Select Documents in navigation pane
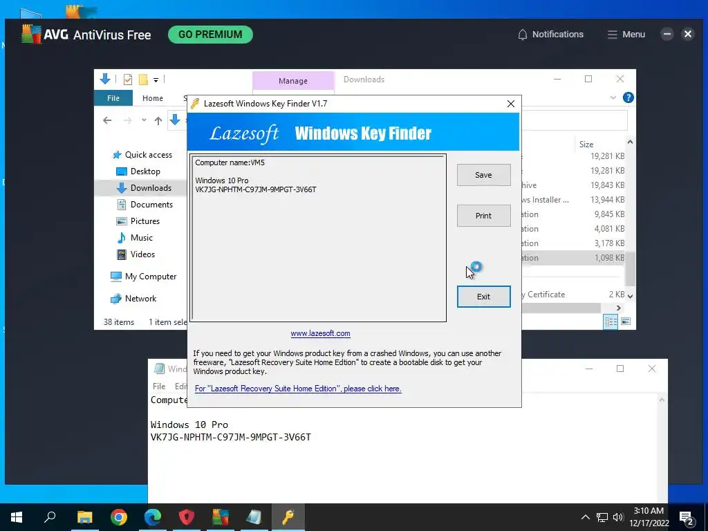The width and height of the screenshot is (708, 531). 145,205
